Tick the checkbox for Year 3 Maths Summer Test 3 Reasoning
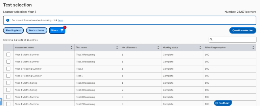Viewport: 260px width, 106px height. click(8, 54)
